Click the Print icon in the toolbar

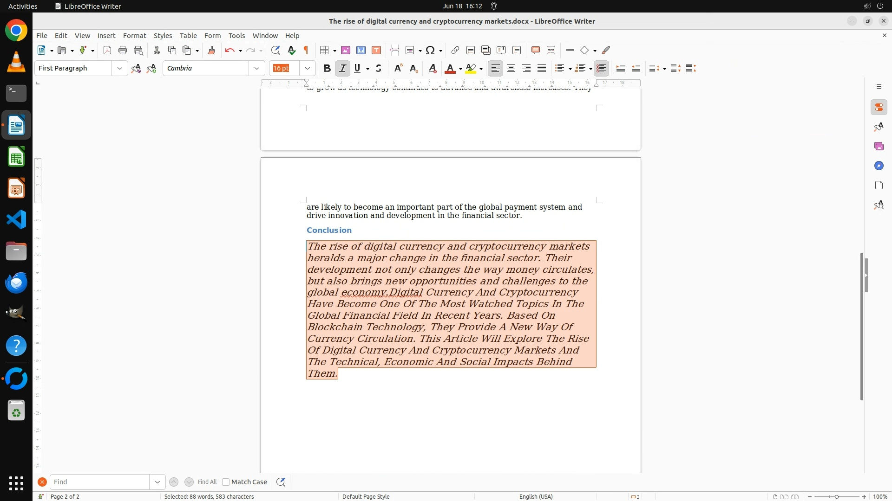[123, 50]
